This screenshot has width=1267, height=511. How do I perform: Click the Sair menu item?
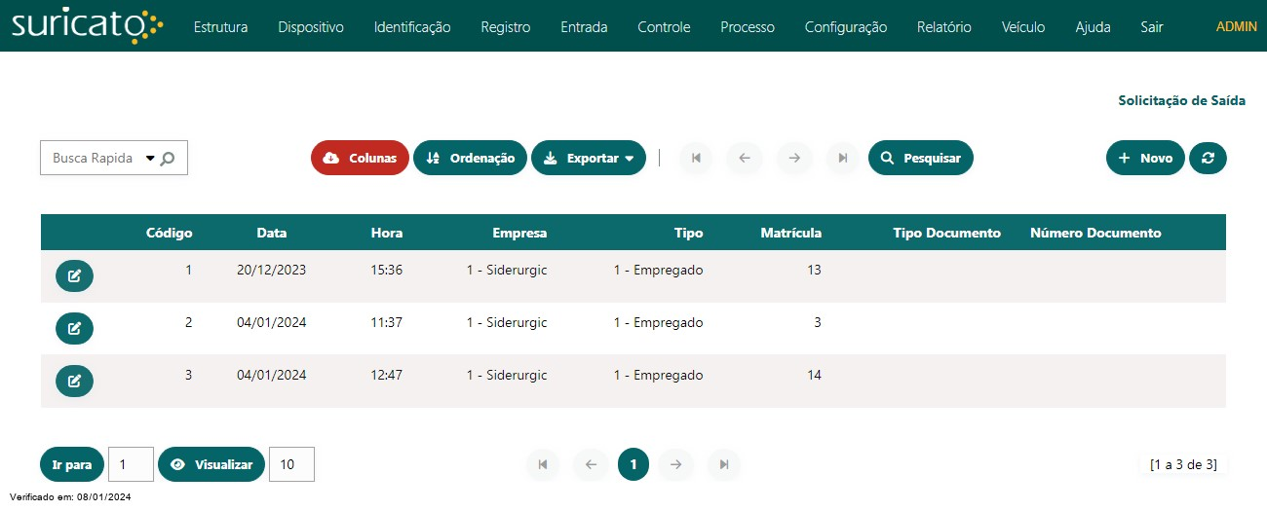tap(1151, 27)
